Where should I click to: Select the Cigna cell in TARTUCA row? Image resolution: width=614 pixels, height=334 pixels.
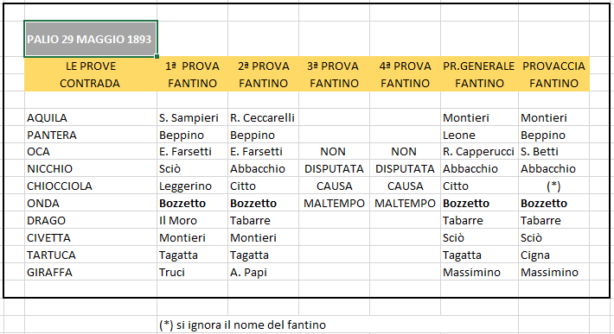pos(553,255)
